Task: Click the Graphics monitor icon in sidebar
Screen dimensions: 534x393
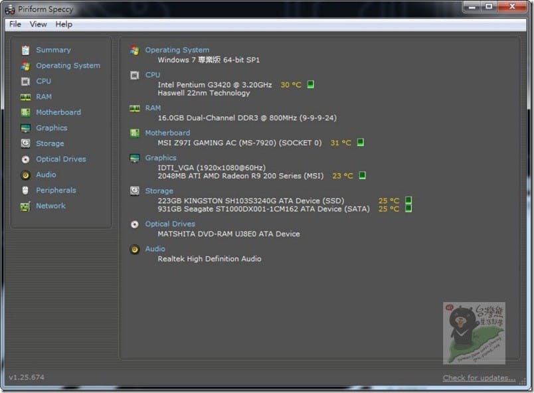Action: tap(25, 128)
